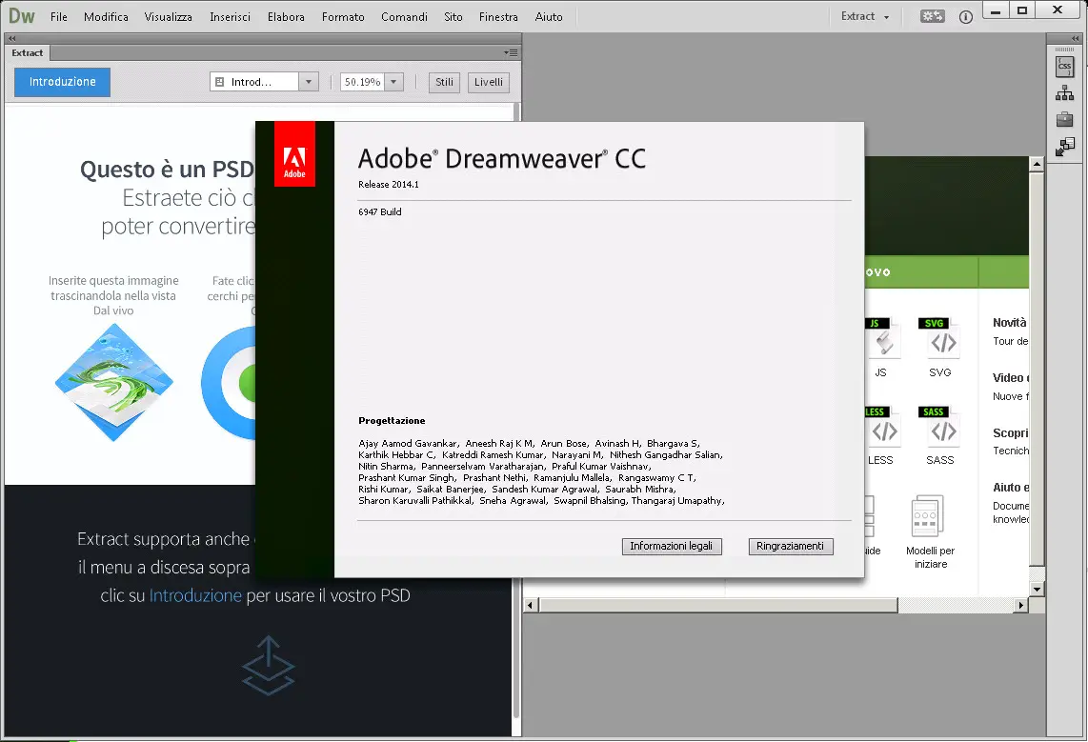Screen dimensions: 1088x742
Task: Click the sync settings gear icon
Action: pyautogui.click(x=932, y=16)
